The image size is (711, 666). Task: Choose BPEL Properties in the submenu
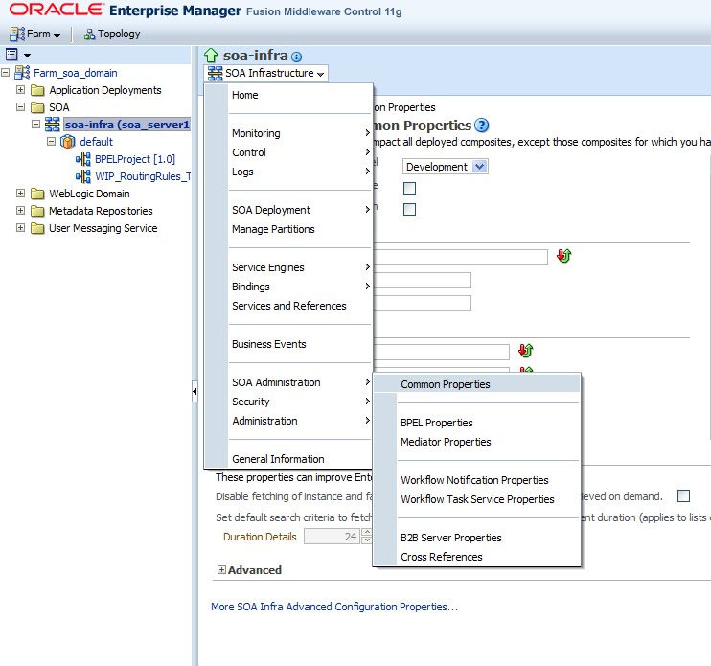pos(489,423)
